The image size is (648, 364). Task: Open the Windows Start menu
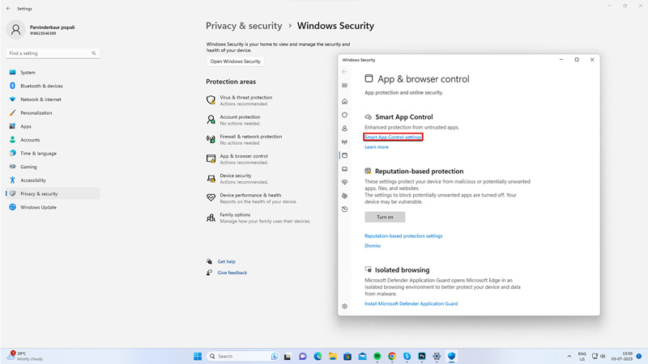(x=198, y=356)
